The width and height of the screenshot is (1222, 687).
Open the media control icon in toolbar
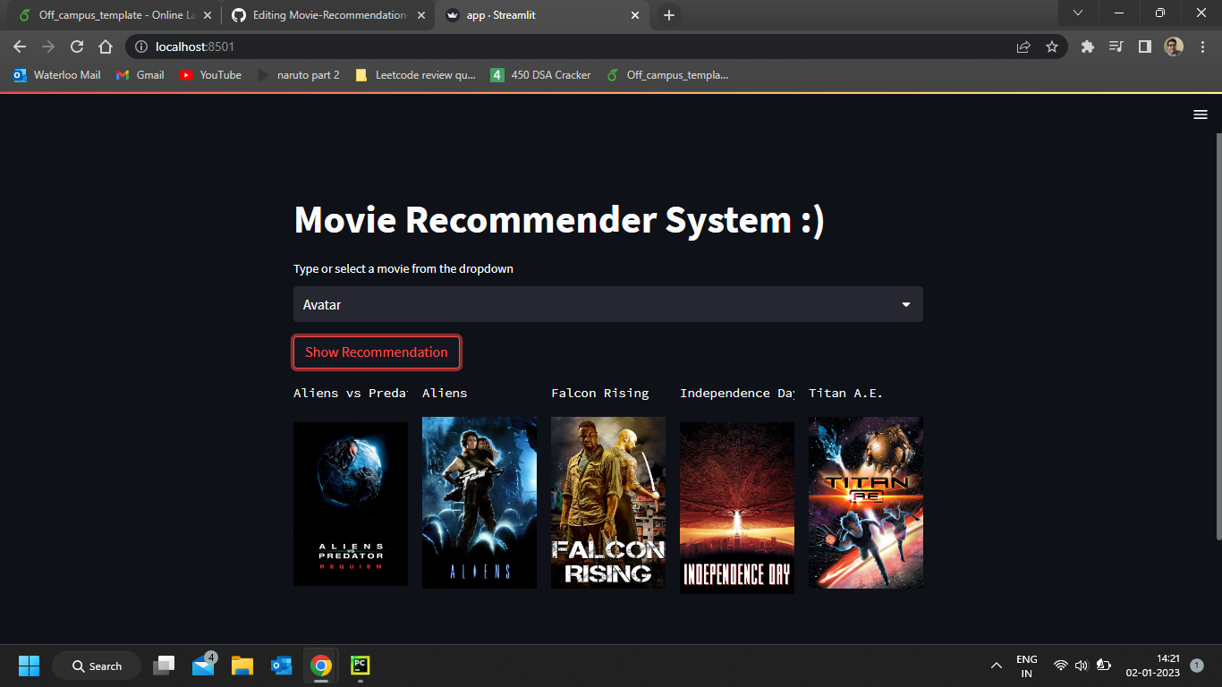pos(1116,47)
